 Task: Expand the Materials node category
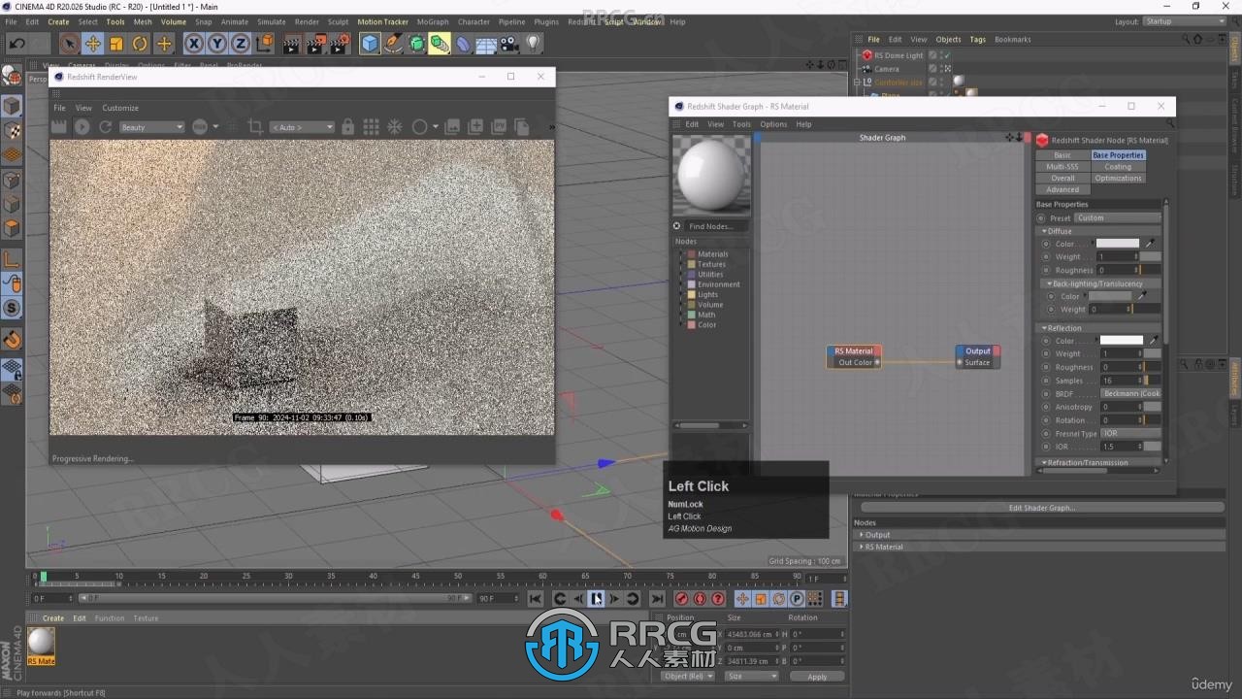[x=681, y=254]
